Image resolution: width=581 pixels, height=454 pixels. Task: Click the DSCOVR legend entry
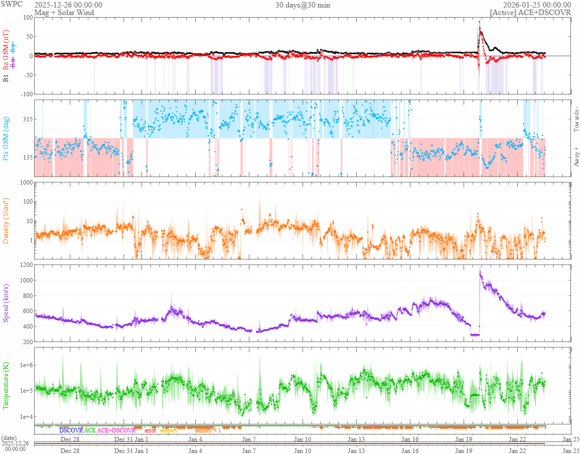[x=71, y=430]
